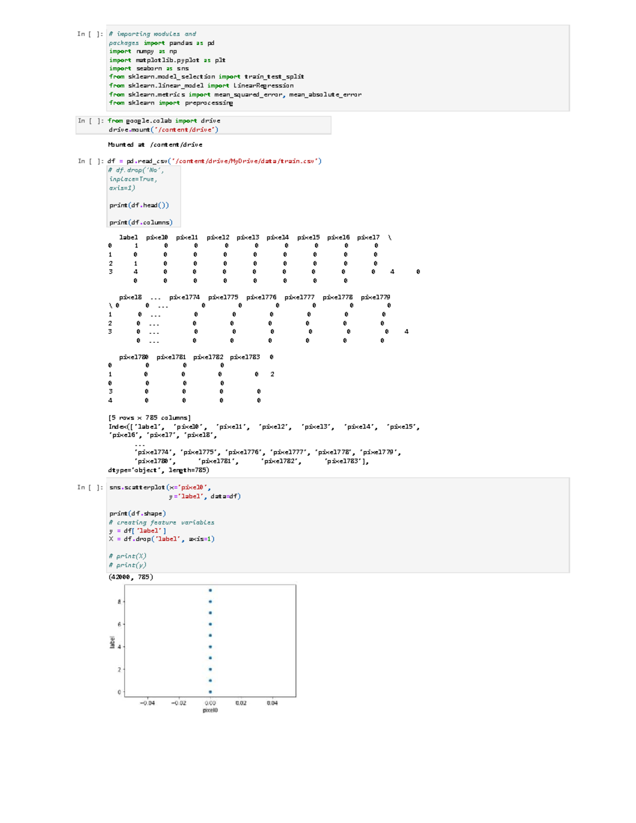Click the sns.scatterplot code cell
This screenshot has height=823, width=636.
click(x=338, y=525)
